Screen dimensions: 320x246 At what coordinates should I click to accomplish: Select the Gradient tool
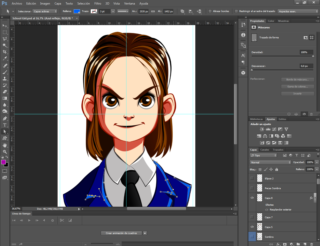point(5,98)
